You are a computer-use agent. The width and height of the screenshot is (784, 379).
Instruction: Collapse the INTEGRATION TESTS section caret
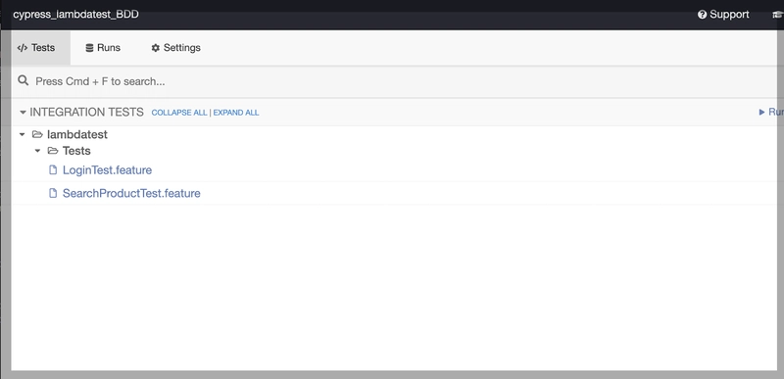(x=23, y=113)
